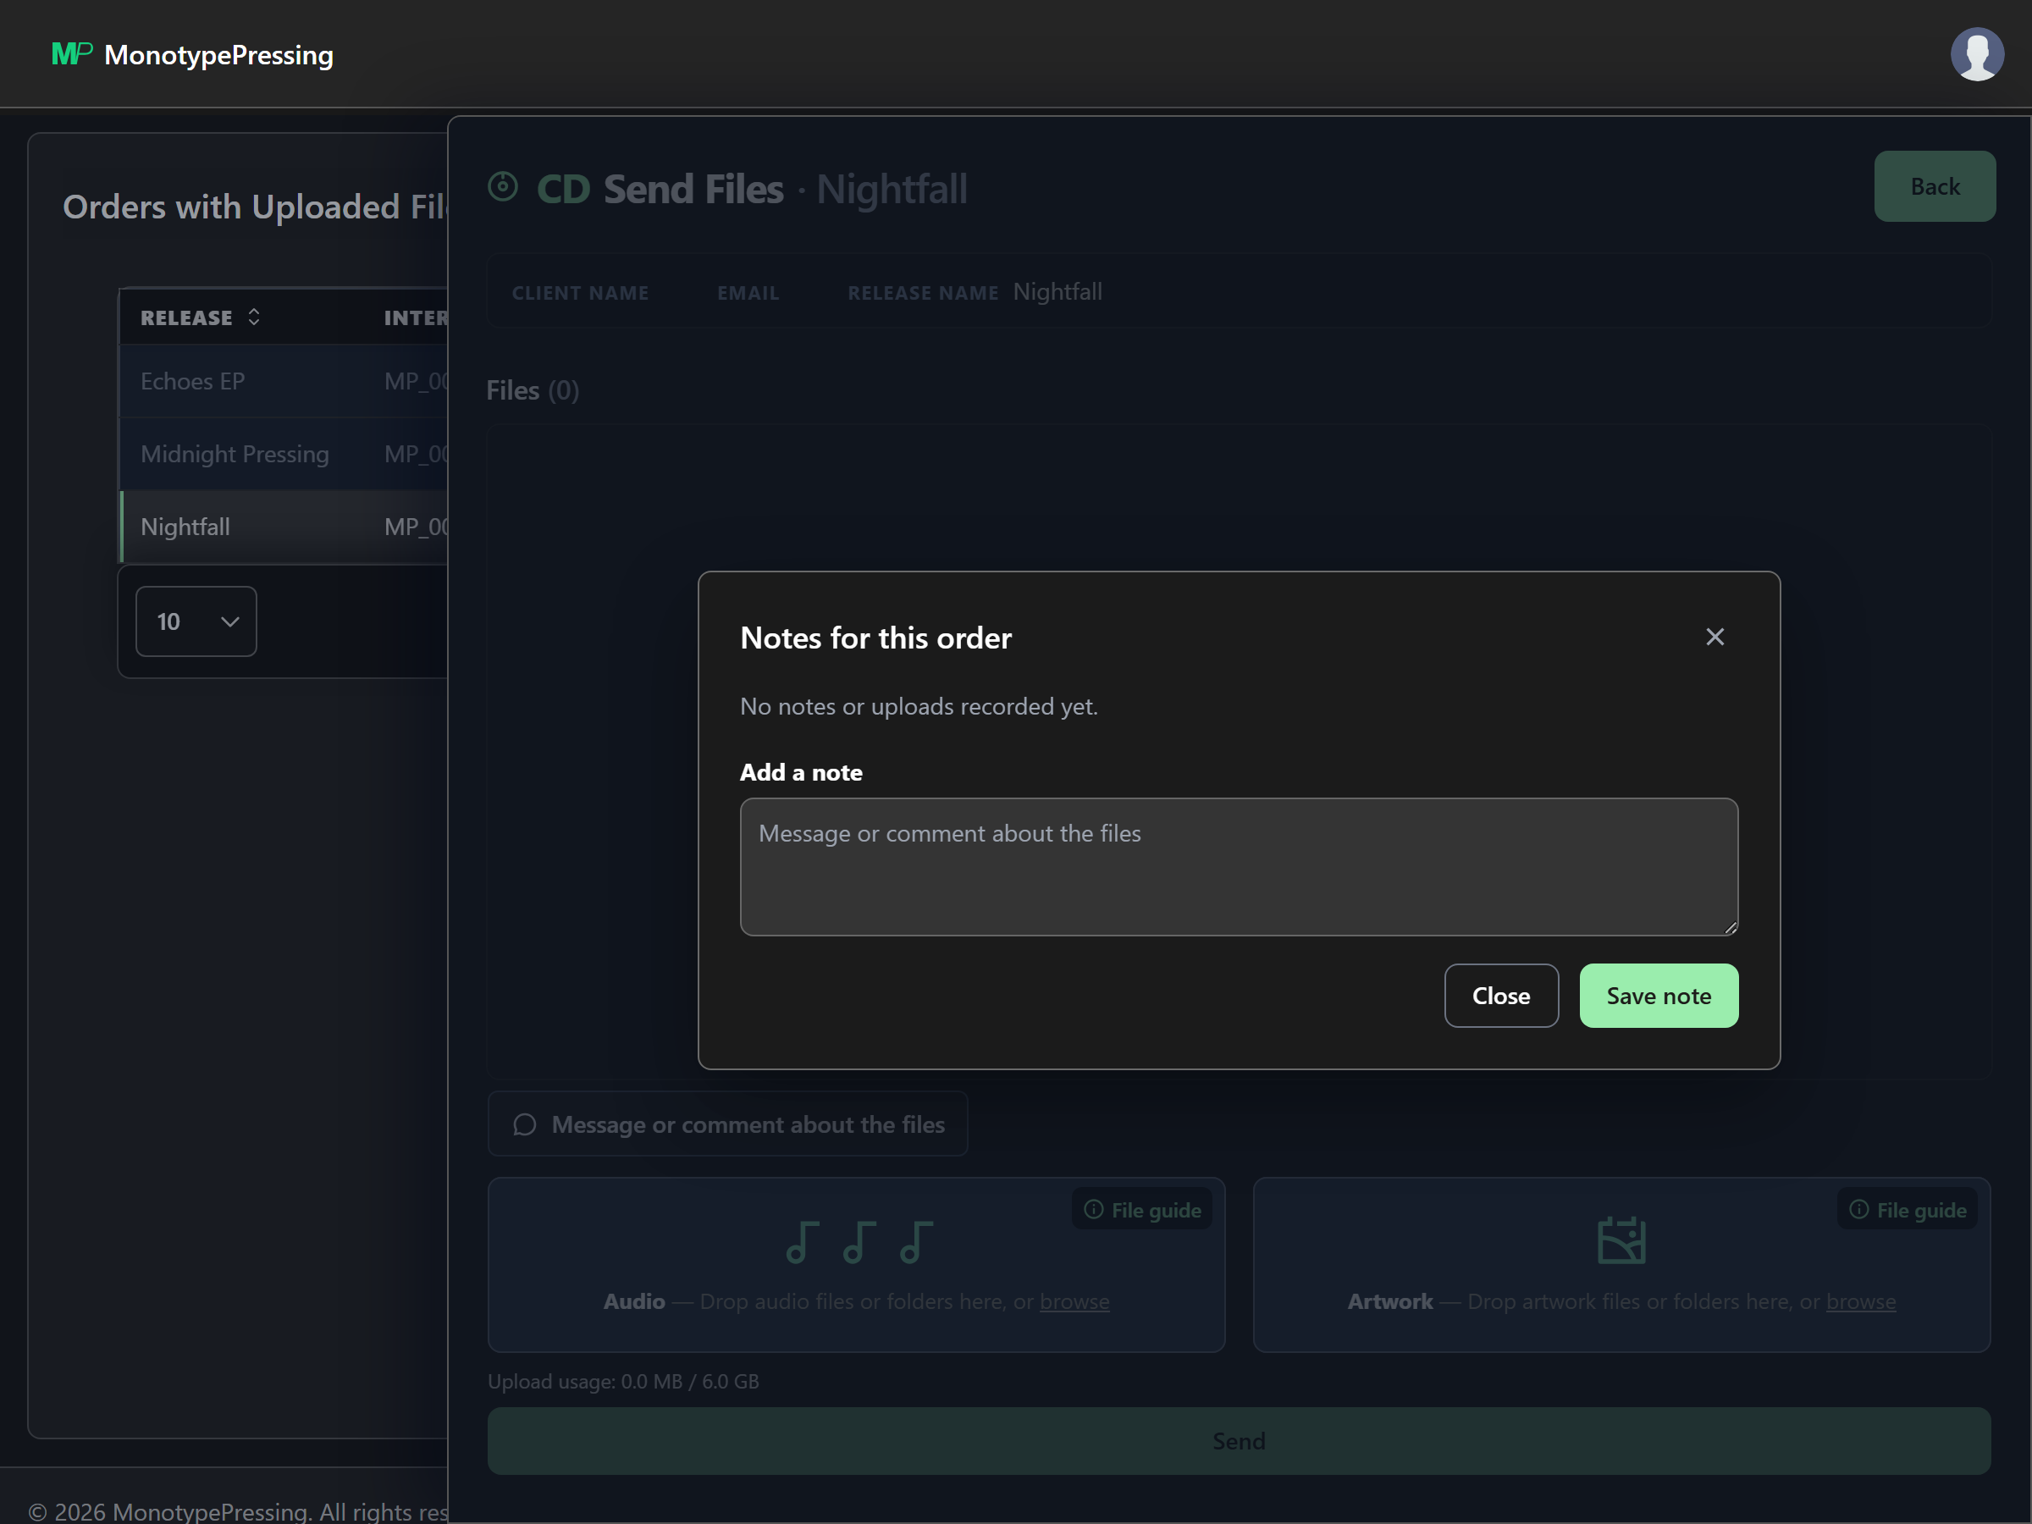Click the Send button

coord(1239,1440)
